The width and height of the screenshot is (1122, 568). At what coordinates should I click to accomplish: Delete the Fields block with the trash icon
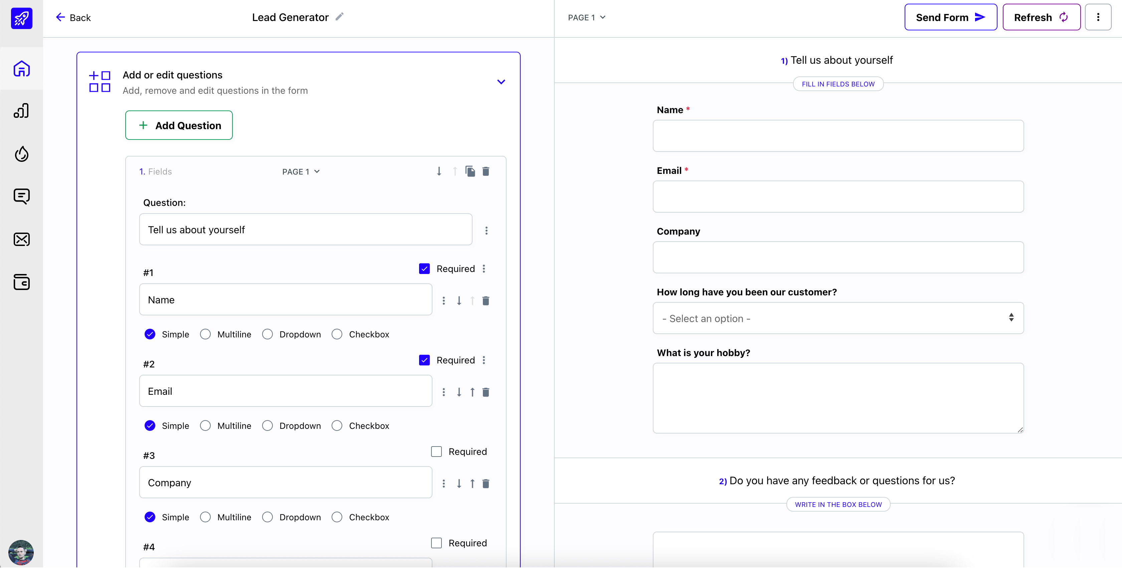click(486, 171)
